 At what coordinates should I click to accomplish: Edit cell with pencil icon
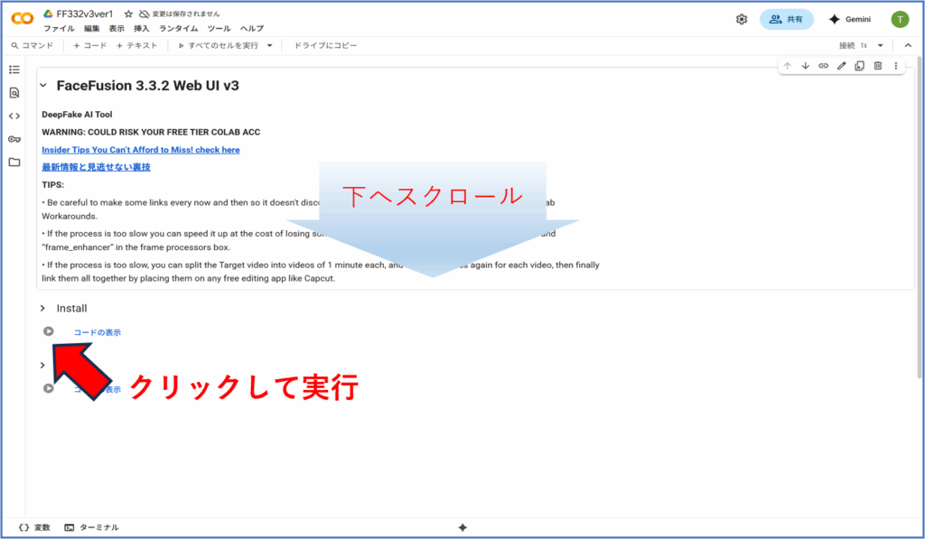tap(842, 66)
